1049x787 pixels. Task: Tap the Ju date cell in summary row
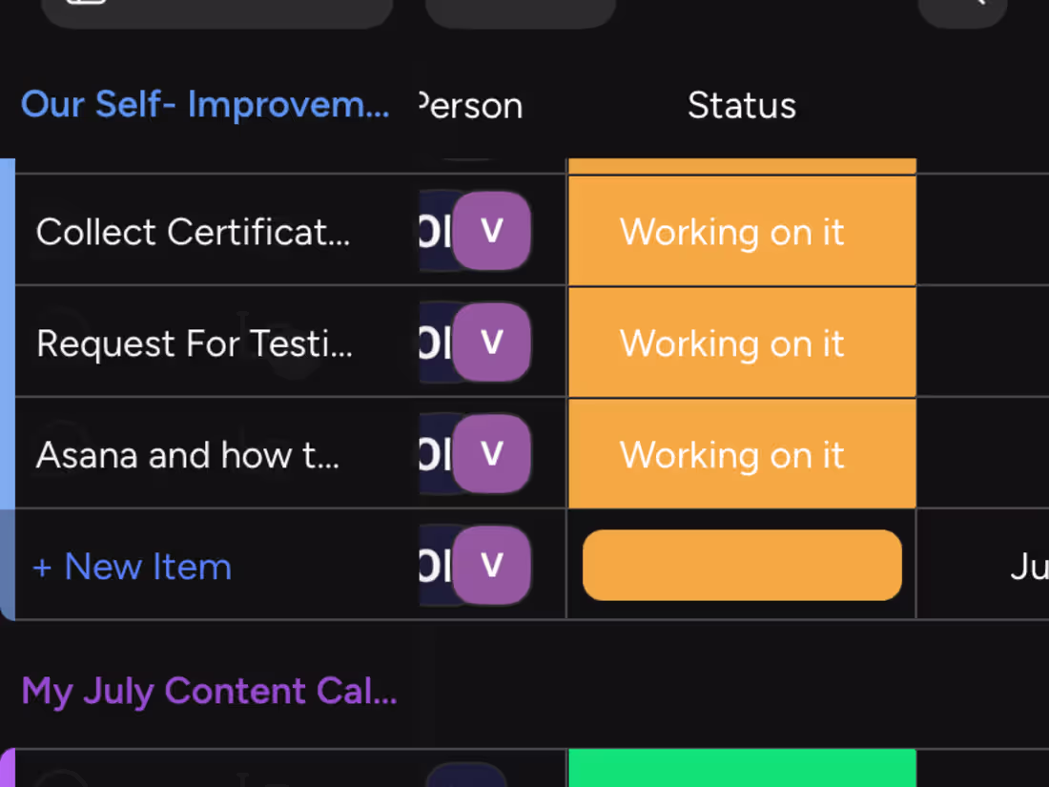point(1028,568)
